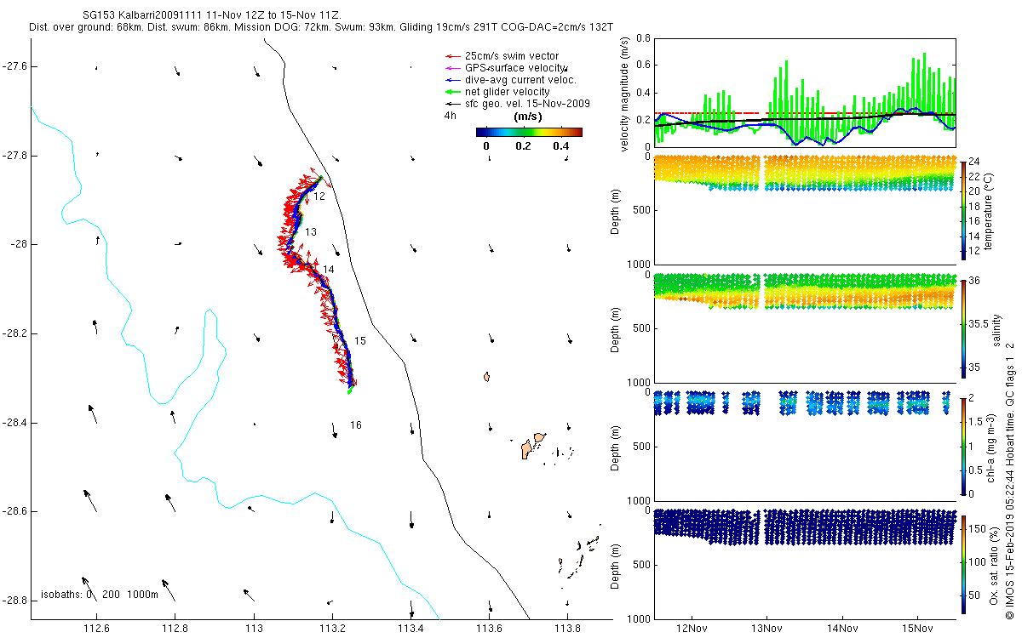
Task: Click the '(m/s)' colorbar title on the map
Action: click(x=529, y=117)
